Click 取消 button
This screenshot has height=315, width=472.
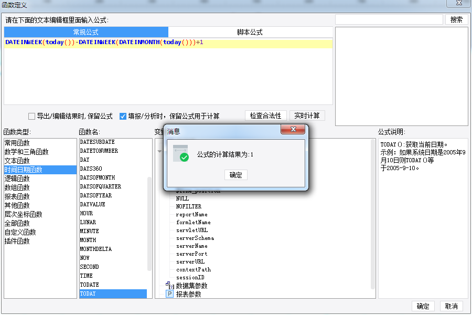[451, 306]
